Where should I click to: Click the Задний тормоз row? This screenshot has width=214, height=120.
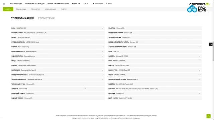(58, 98)
